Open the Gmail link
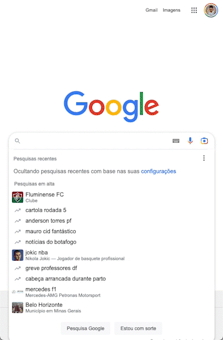Image resolution: width=223 pixels, height=340 pixels. pyautogui.click(x=151, y=10)
